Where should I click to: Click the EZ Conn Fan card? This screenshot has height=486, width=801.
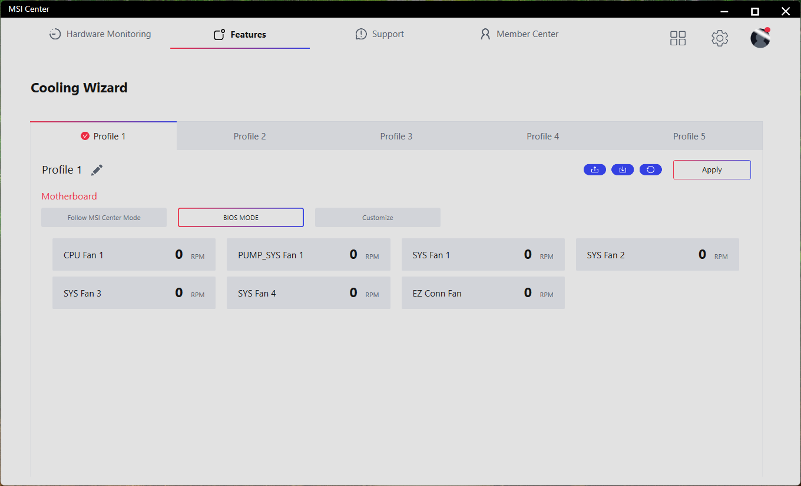coord(483,293)
